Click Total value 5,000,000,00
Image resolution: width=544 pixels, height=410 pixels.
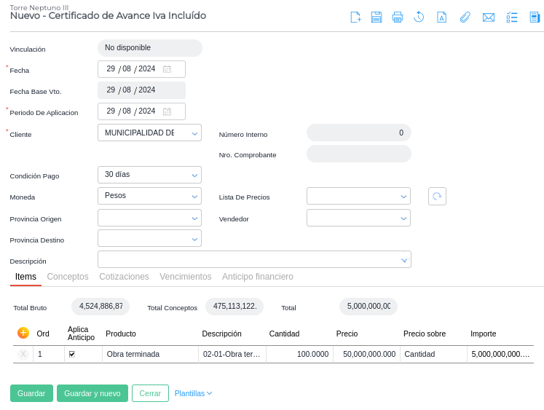(x=368, y=307)
